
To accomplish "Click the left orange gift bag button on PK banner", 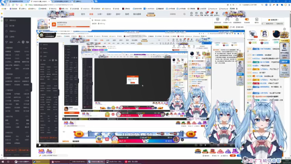I will tap(79, 134).
